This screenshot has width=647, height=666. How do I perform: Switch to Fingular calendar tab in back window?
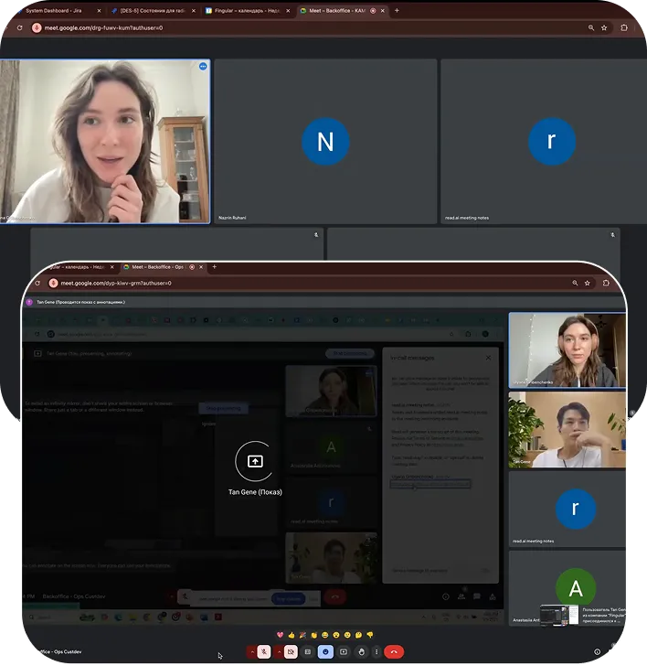[x=246, y=11]
